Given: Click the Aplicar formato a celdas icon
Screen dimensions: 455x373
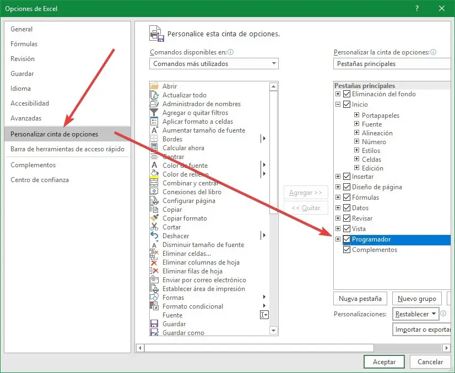Looking at the screenshot, I should point(154,122).
